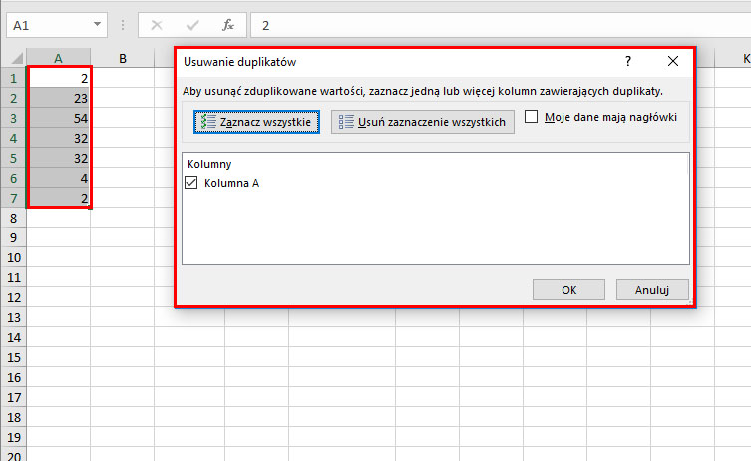Expand the Name Box dropdown arrow

pos(97,25)
